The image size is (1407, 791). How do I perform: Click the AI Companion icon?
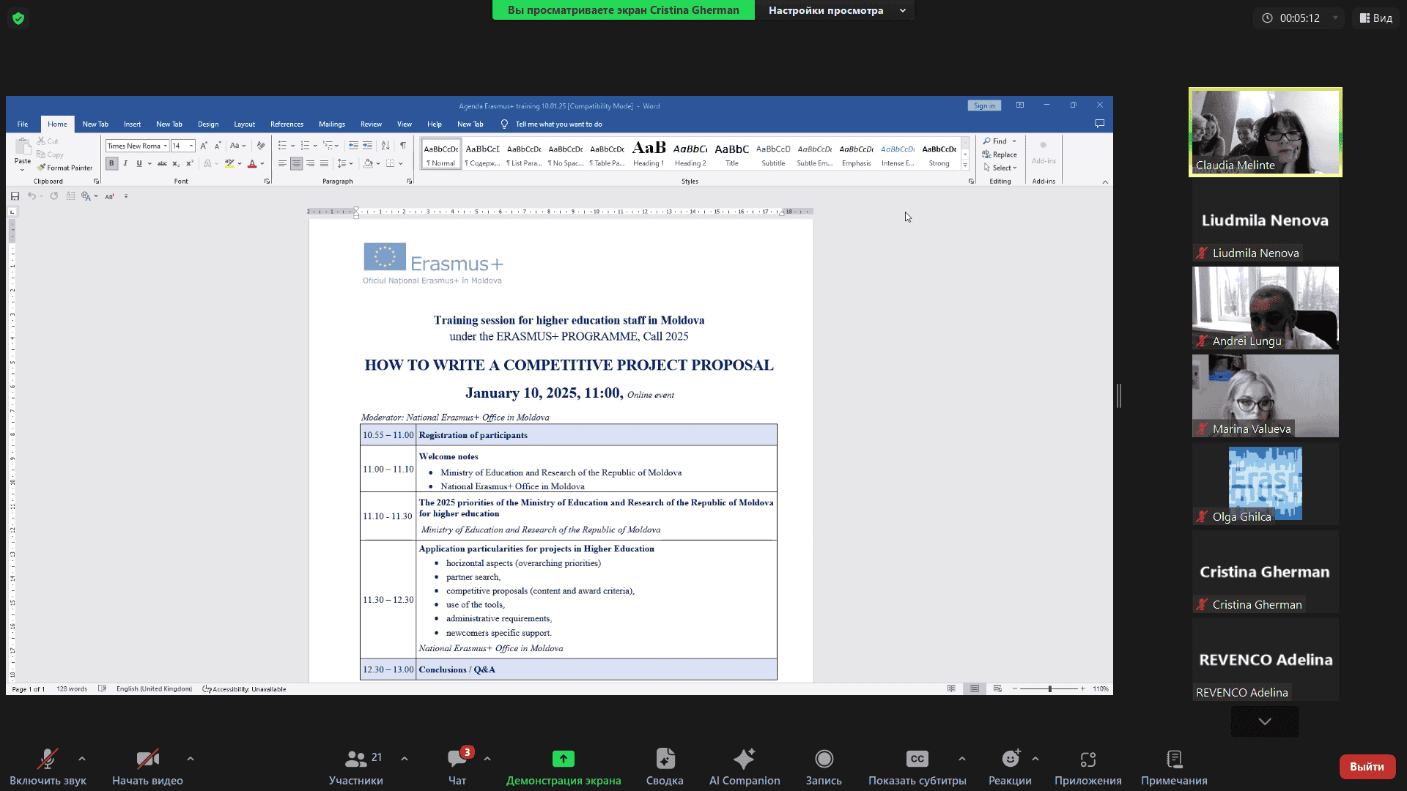pyautogui.click(x=744, y=760)
